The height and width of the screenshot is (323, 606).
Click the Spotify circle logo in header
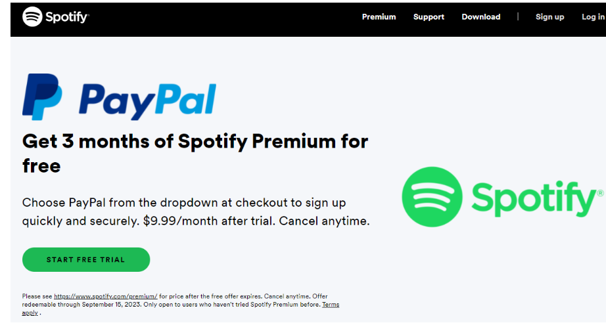tap(32, 16)
